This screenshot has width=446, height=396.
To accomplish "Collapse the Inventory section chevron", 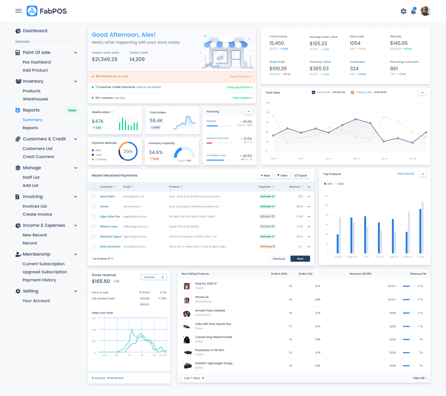I will [76, 81].
